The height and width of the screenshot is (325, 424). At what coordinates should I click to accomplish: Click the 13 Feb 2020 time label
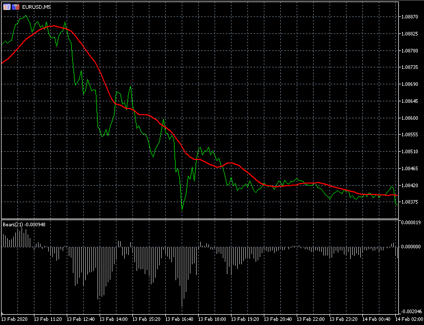point(14,319)
